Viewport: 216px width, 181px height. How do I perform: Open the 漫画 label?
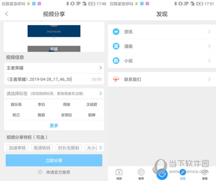pyautogui.click(x=128, y=46)
